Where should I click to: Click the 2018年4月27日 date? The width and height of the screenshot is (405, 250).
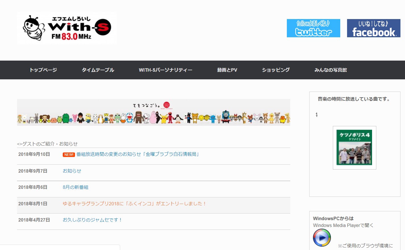coord(34,220)
